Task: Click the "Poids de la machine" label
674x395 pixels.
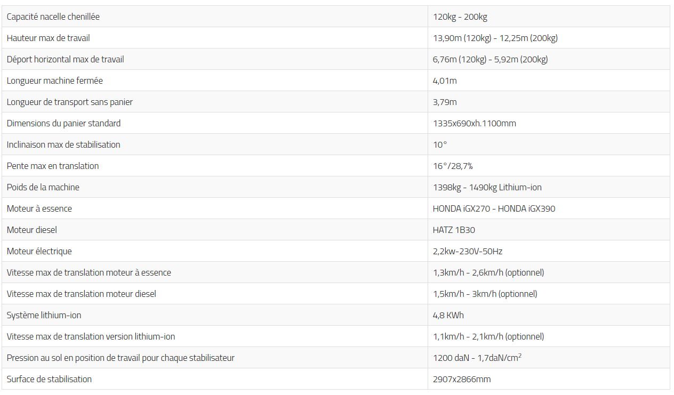Action: (x=43, y=187)
